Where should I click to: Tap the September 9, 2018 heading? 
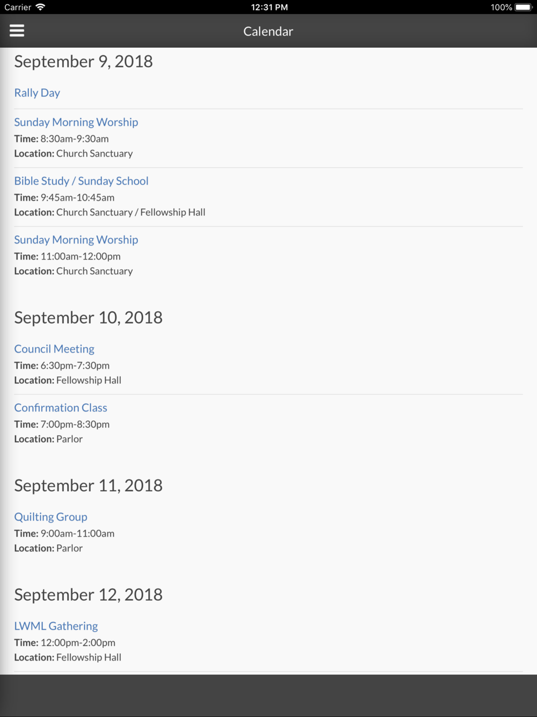(83, 61)
